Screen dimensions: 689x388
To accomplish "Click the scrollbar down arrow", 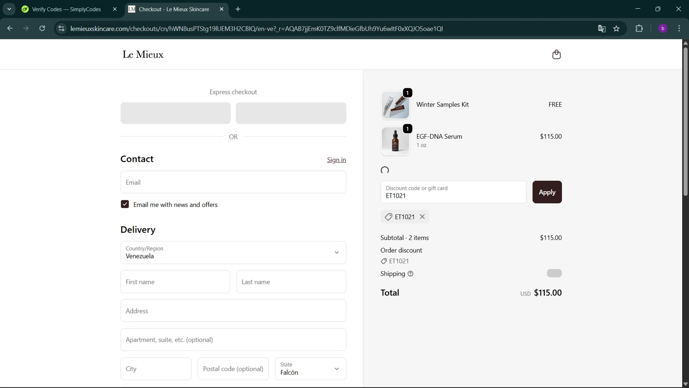I will coord(685,384).
